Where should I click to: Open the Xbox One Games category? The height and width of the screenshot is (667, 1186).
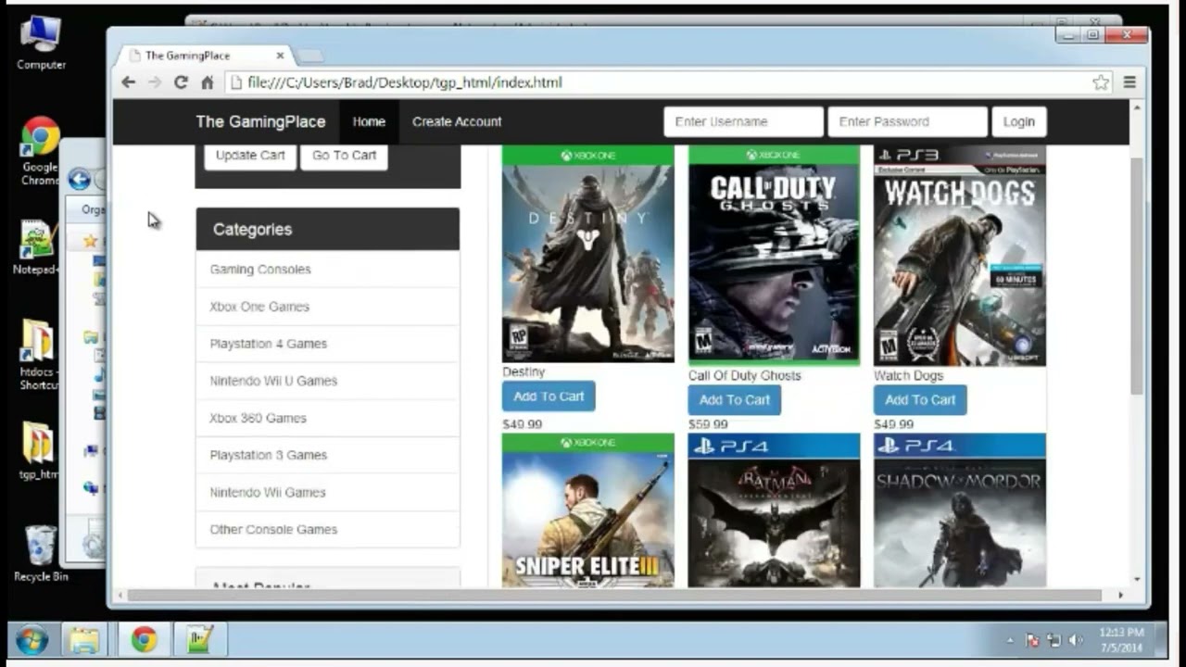tap(328, 307)
